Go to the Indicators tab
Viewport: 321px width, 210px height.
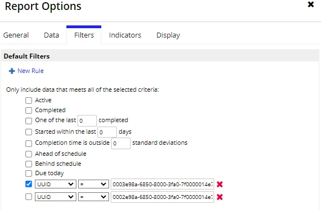tap(125, 35)
